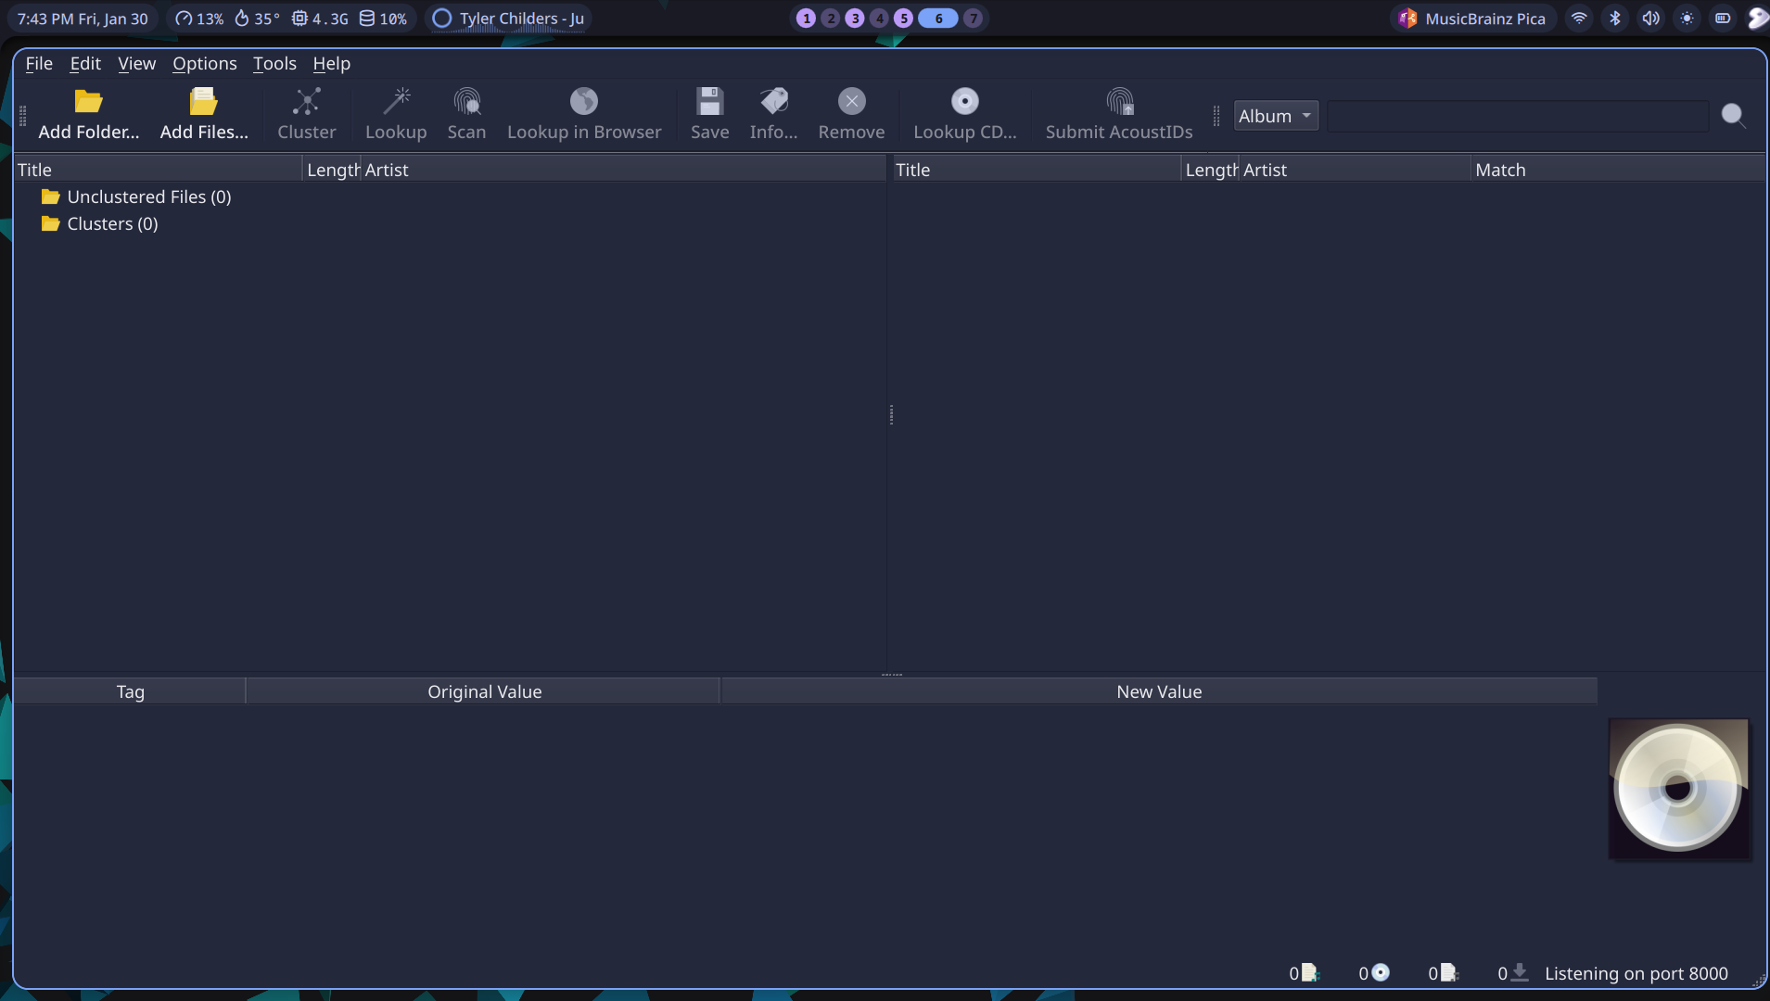Image resolution: width=1770 pixels, height=1001 pixels.
Task: Click the search text input field
Action: click(1517, 116)
